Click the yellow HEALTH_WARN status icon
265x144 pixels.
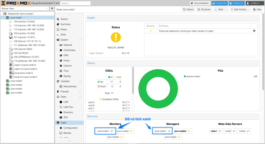[116, 37]
